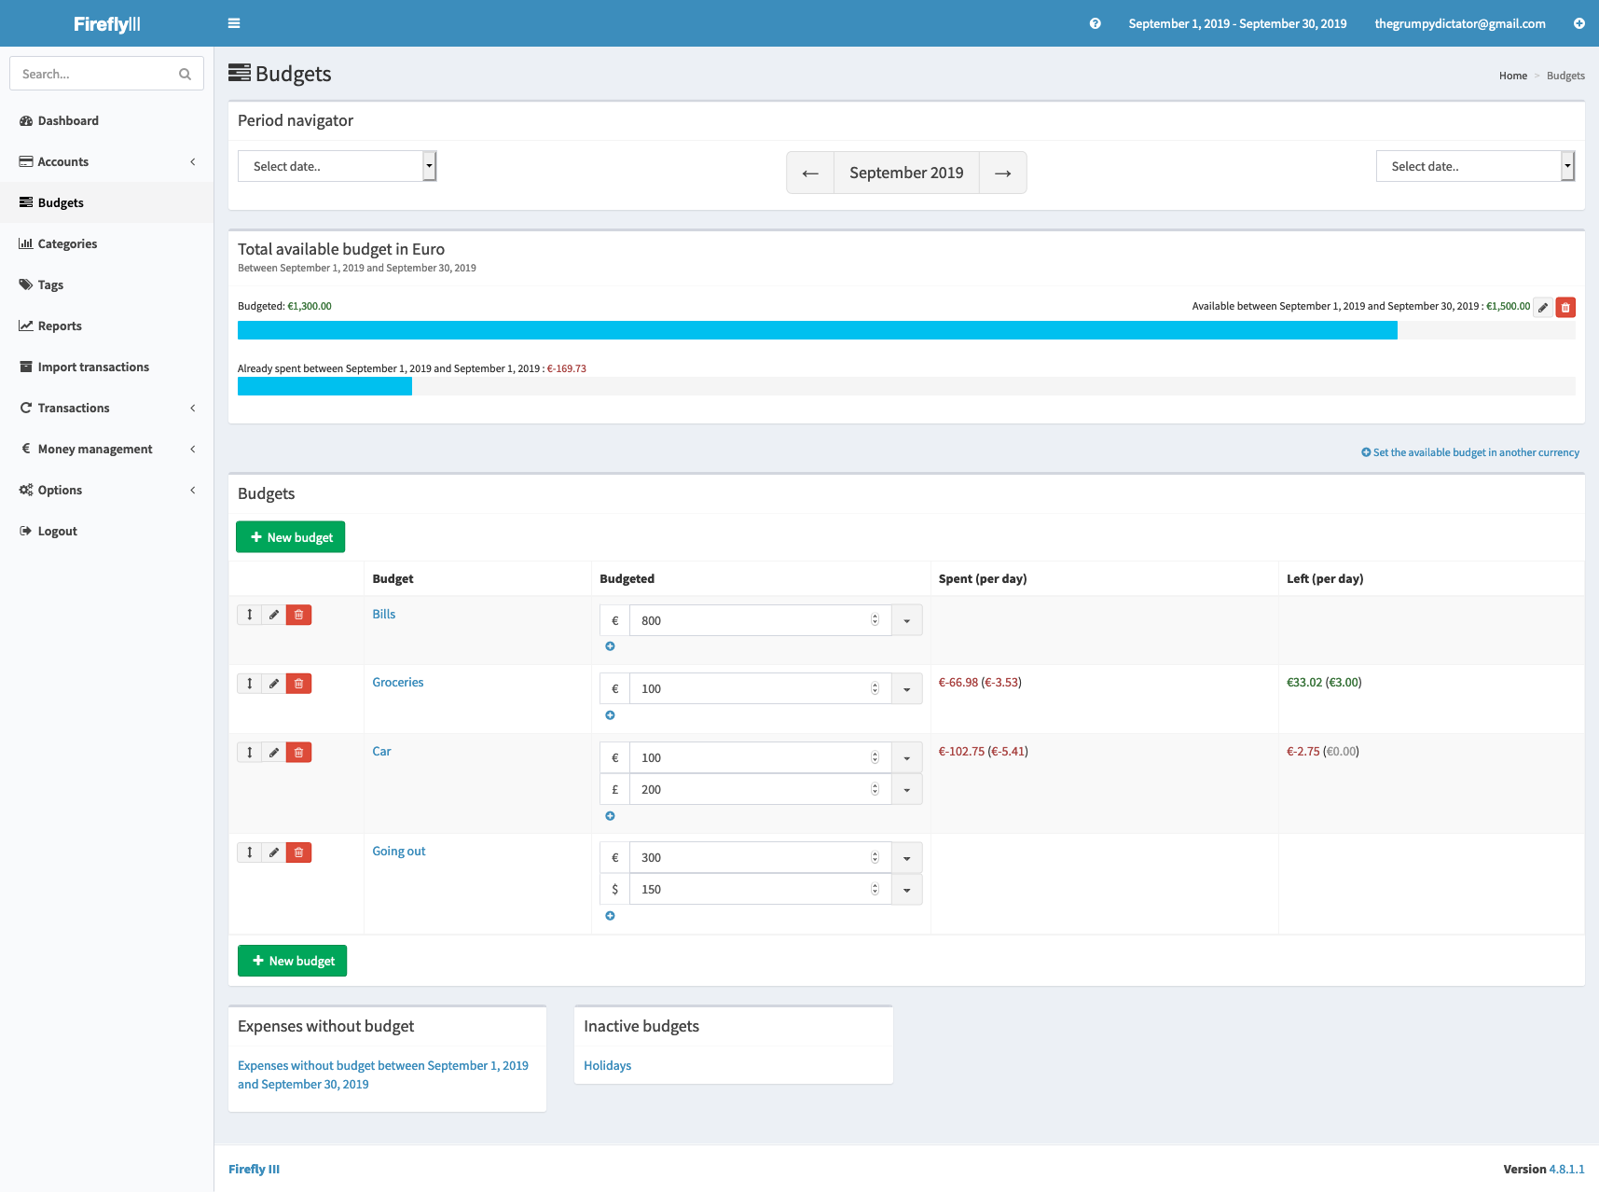
Task: Add another currency limit under Going out
Action: (610, 916)
